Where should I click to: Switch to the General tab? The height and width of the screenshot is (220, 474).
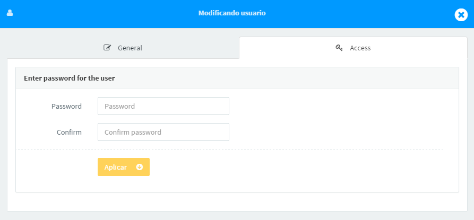[123, 48]
